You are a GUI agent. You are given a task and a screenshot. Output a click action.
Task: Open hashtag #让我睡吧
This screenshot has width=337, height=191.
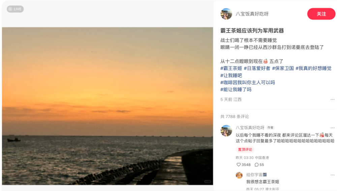[231, 75]
